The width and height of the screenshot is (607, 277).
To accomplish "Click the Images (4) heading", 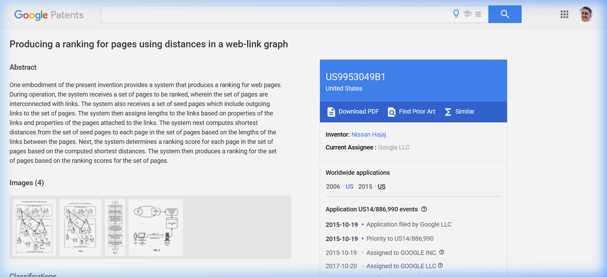I will 27,183.
